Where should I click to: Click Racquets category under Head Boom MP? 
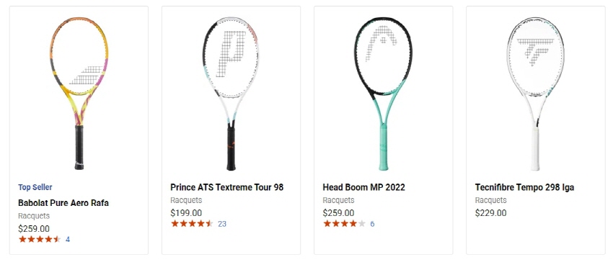click(x=338, y=200)
